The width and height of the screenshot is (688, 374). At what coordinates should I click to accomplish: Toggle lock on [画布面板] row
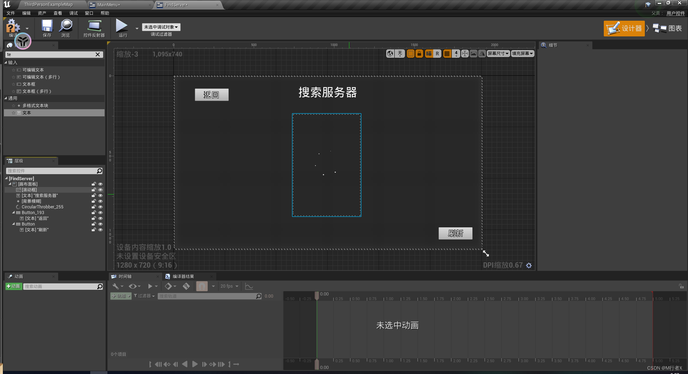[94, 184]
